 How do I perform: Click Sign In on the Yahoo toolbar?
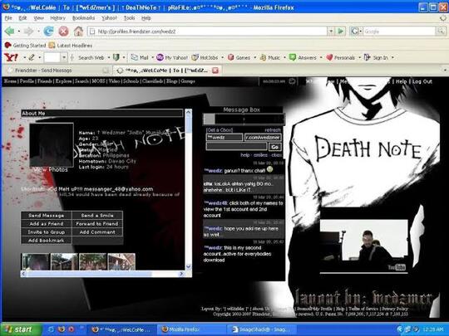(376, 58)
